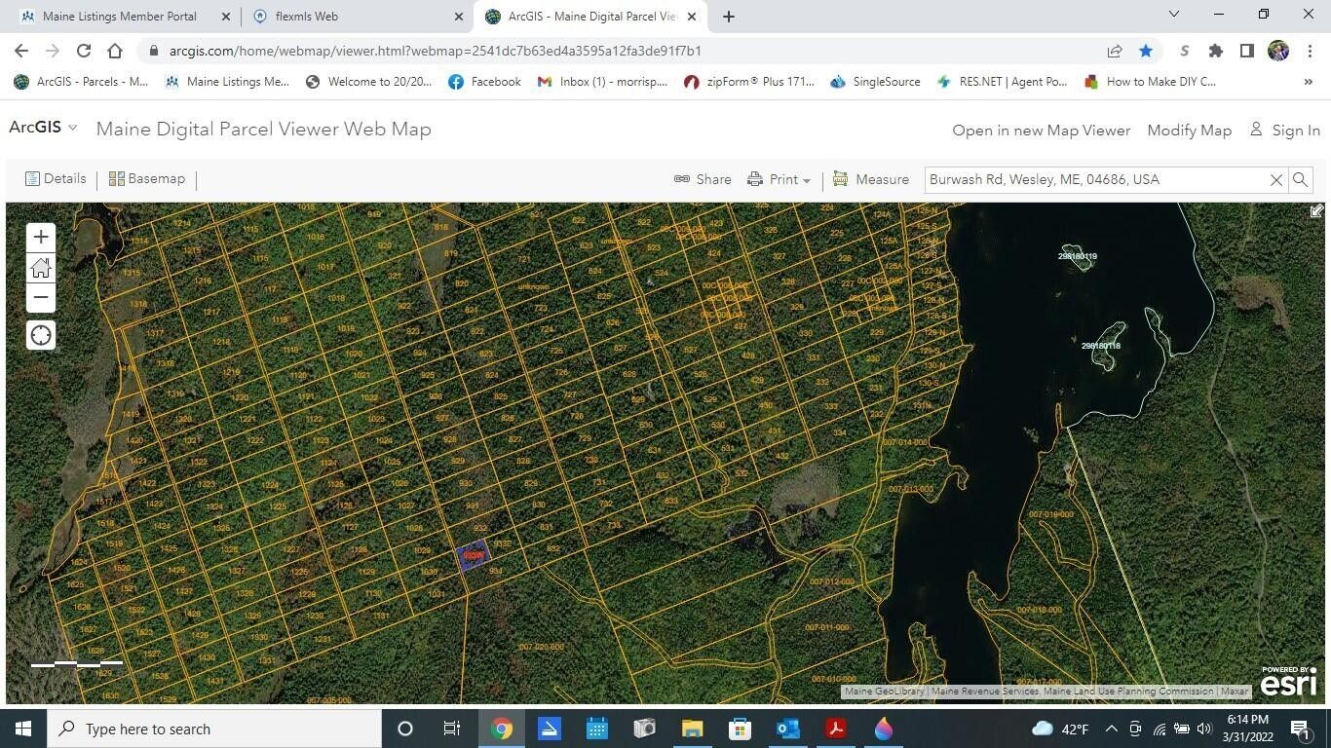Clear the address search text
This screenshot has width=1331, height=748.
tap(1275, 180)
